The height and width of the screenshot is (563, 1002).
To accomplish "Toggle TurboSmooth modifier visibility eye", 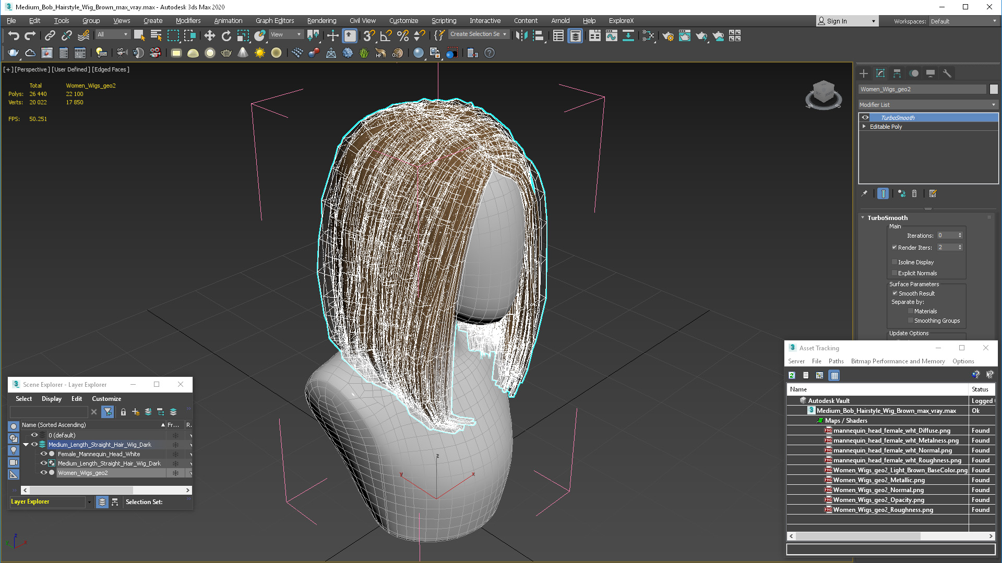I will [x=865, y=117].
